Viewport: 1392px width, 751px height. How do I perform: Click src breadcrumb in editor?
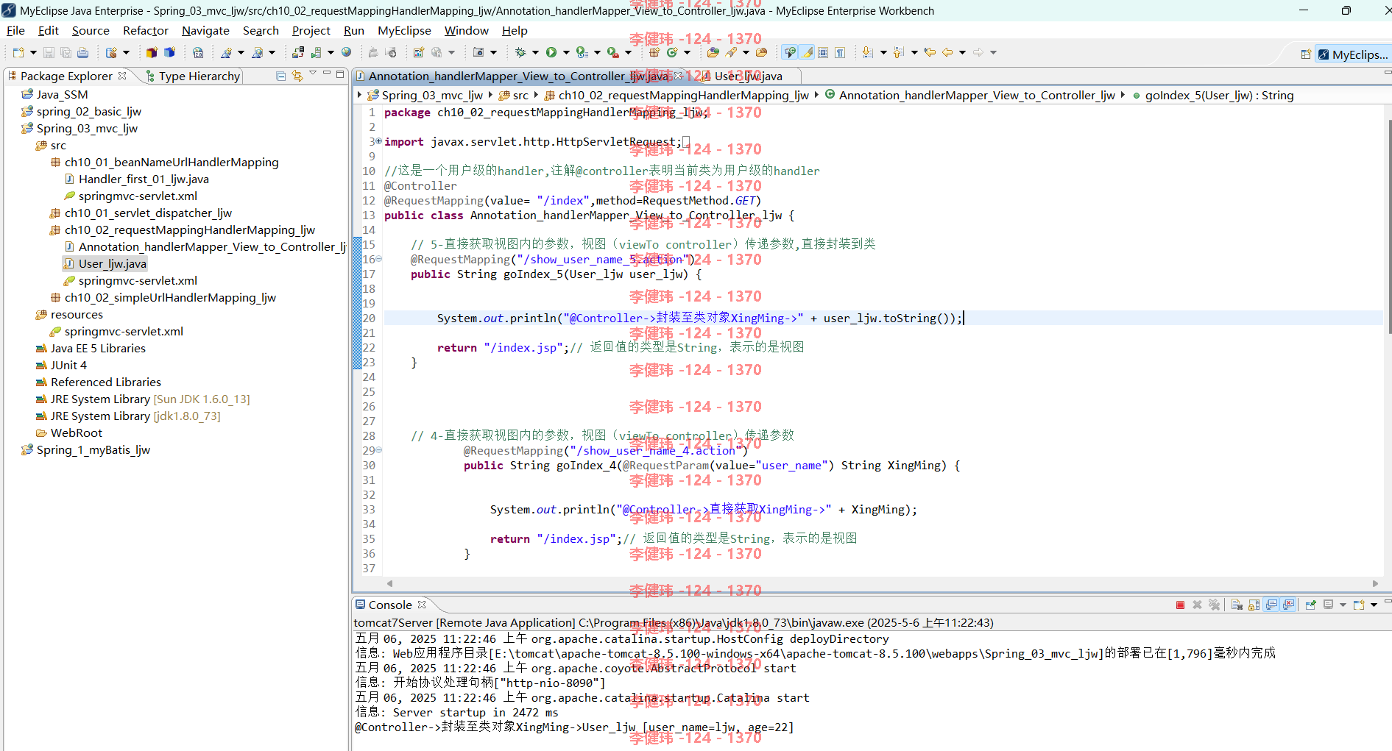click(x=513, y=95)
